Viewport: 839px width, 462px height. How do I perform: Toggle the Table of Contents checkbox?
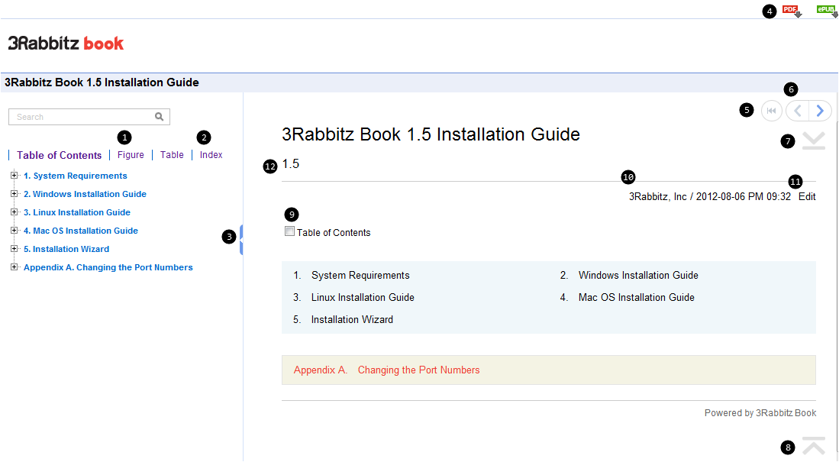289,231
